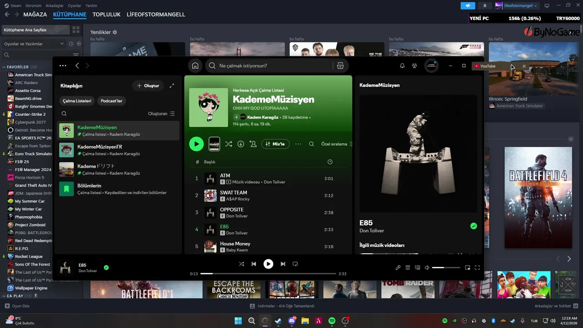Open the Spotify Home icon
583x328 pixels.
coord(195,66)
